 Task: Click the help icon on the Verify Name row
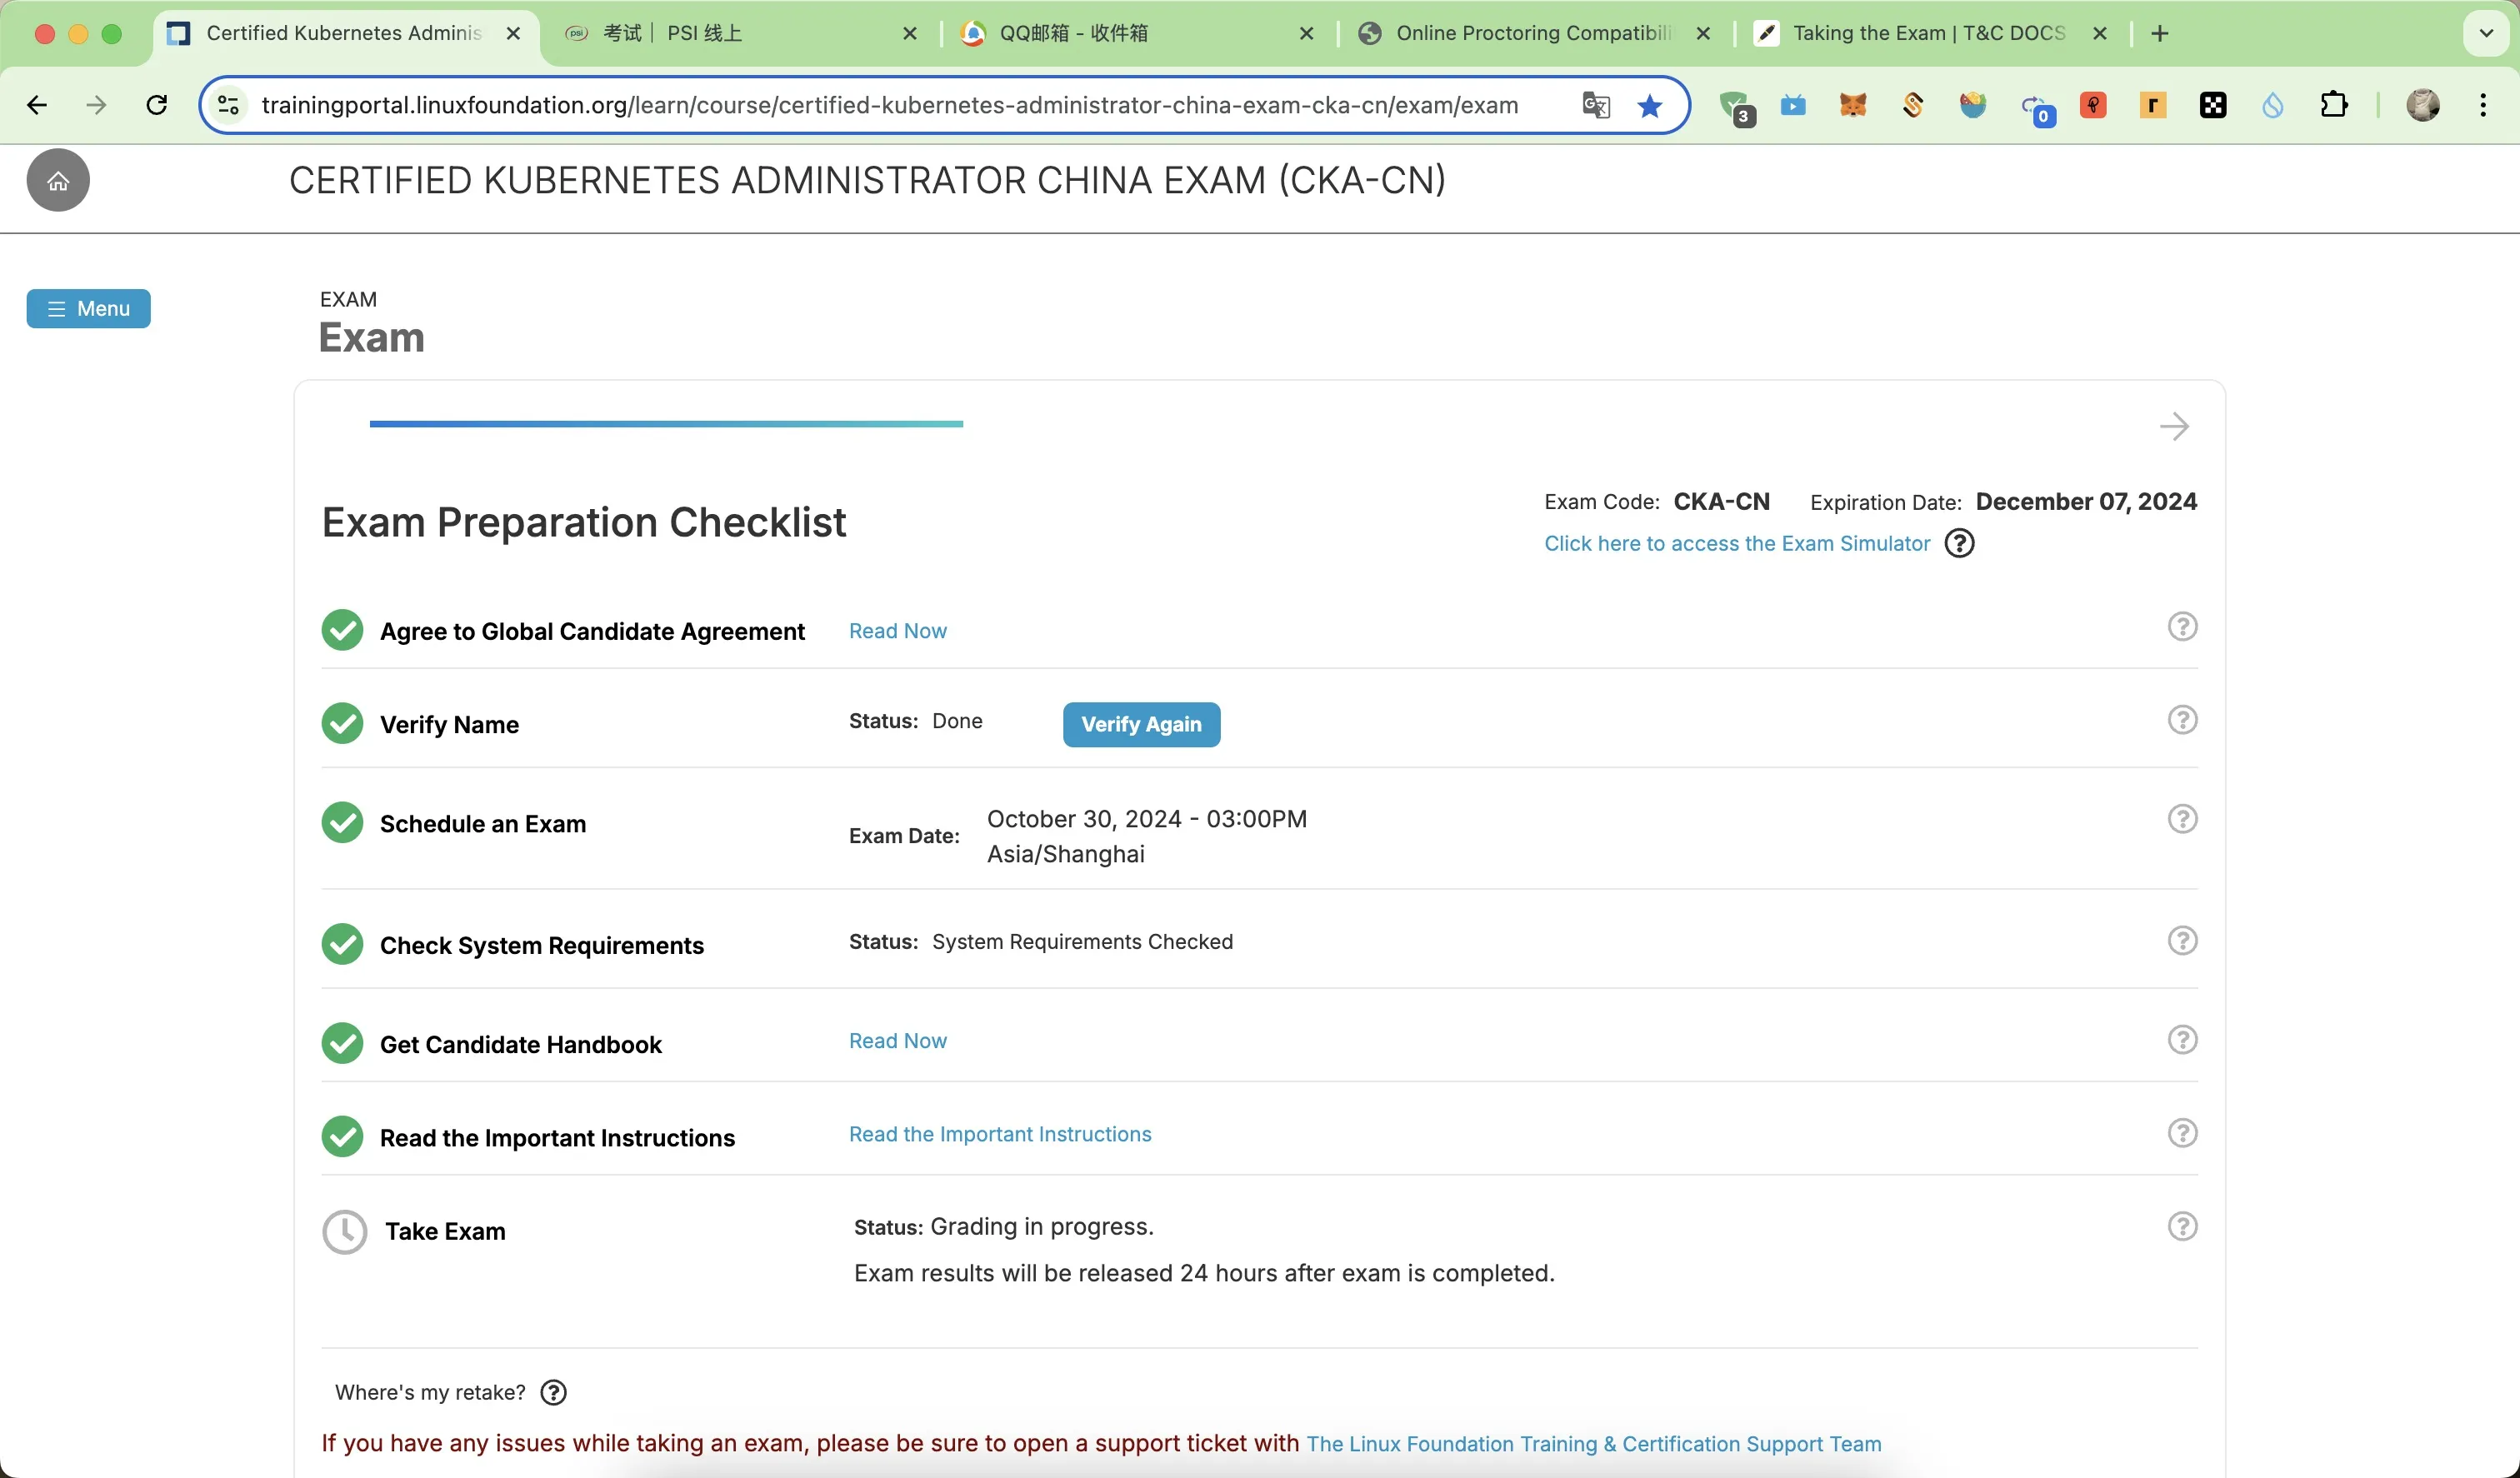[2182, 720]
